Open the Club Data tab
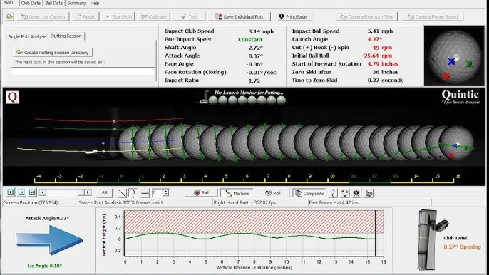This screenshot has width=489, height=275. [31, 3]
